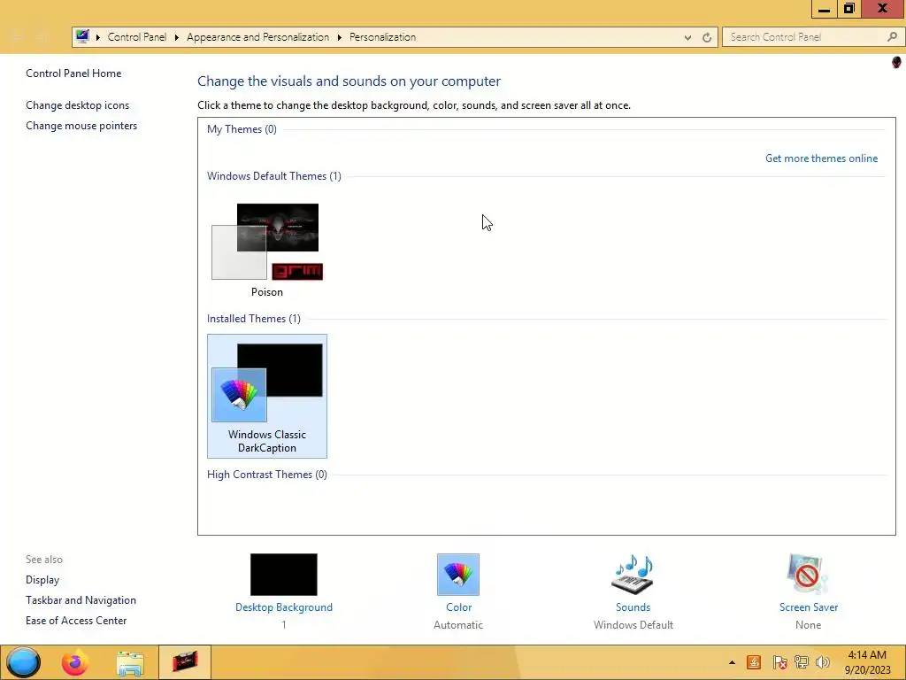Screen dimensions: 906x680
Task: Open Ease of Access Center link
Action: tap(76, 621)
